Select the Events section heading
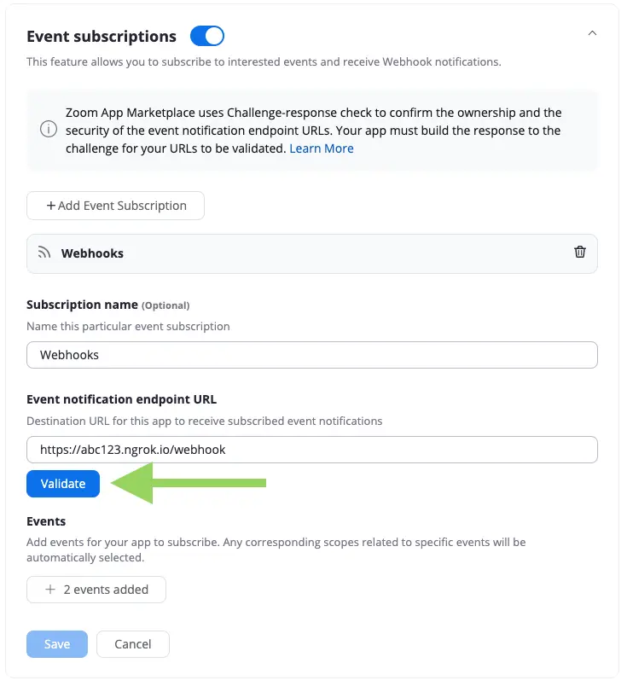This screenshot has width=627, height=686. (x=46, y=520)
